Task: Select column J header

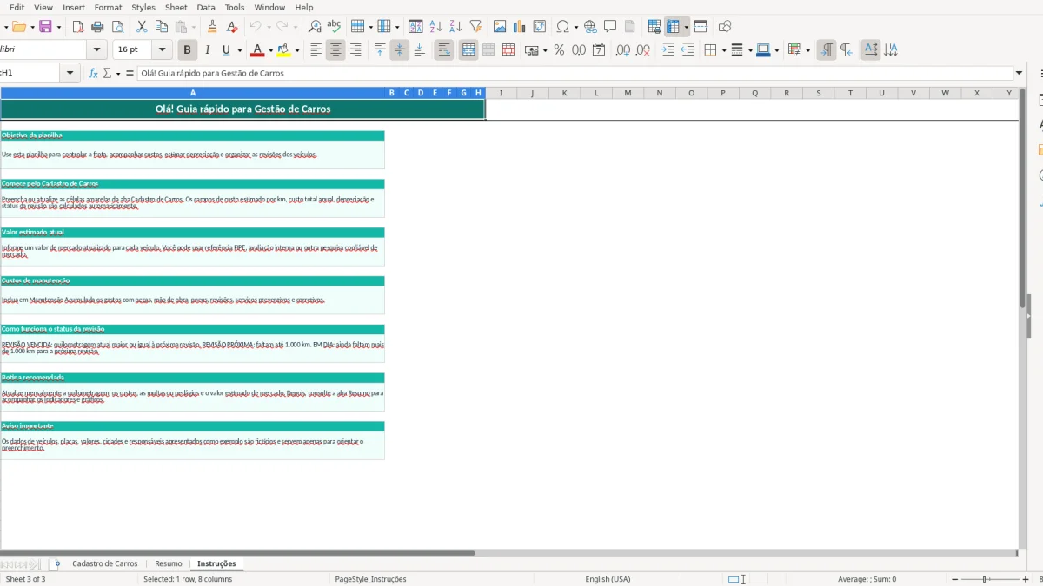Action: 532,93
